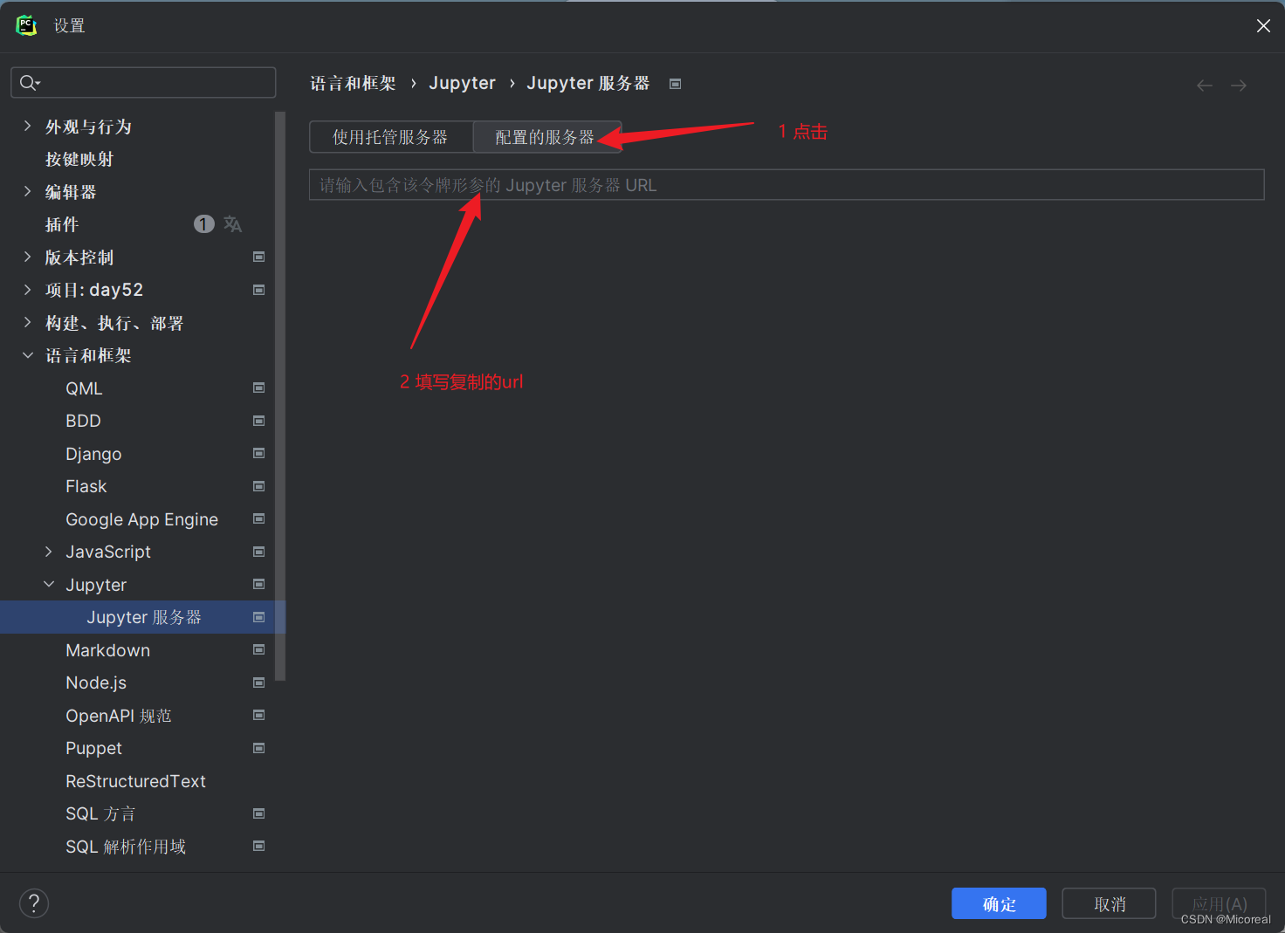This screenshot has width=1285, height=933.
Task: Click project-level icon beside Jupyter tree row
Action: 258,584
